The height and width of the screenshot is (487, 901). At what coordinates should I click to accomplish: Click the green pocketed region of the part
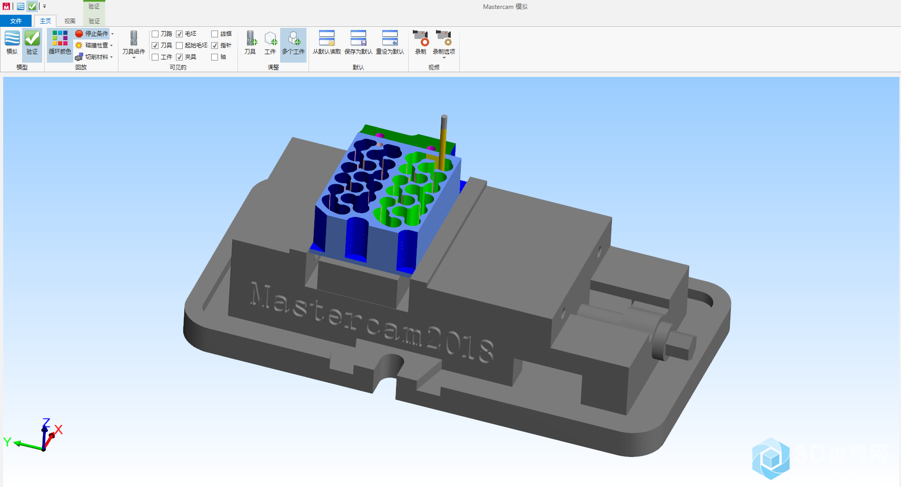[x=413, y=190]
